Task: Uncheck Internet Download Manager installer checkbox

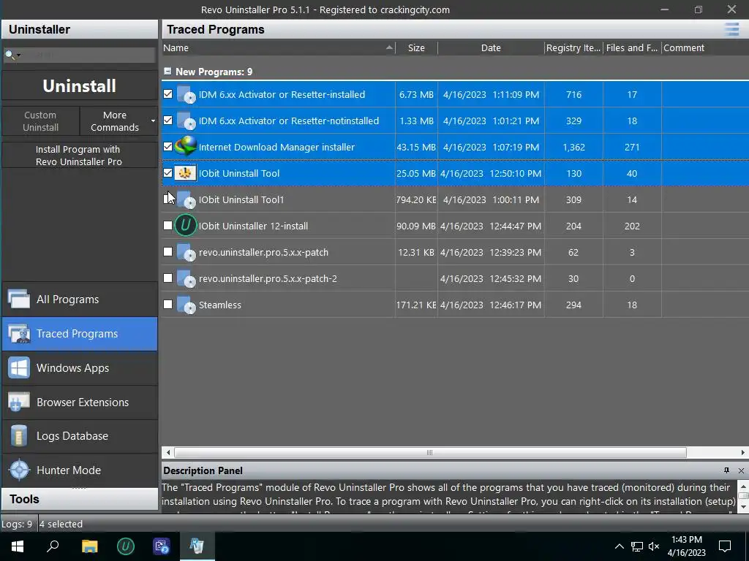Action: (168, 146)
